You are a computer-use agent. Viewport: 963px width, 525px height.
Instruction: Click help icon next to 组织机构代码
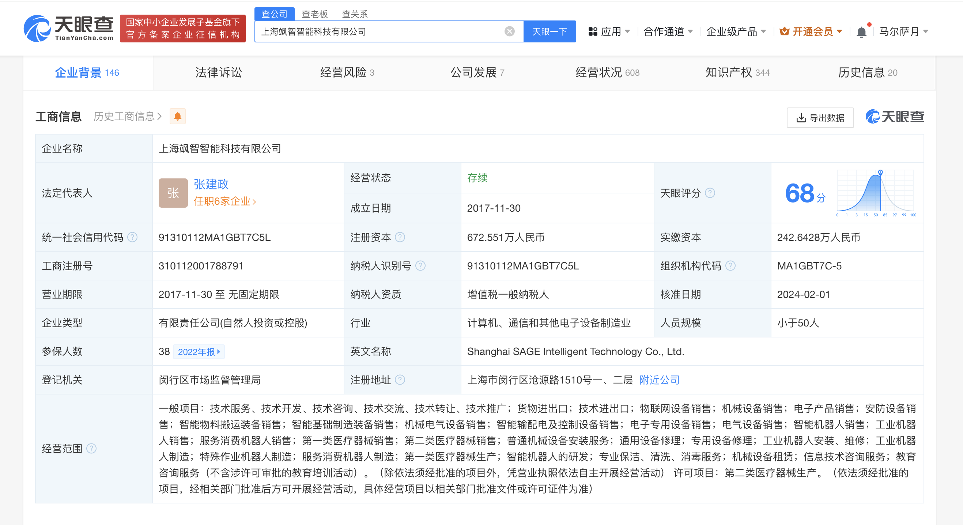[x=730, y=265]
